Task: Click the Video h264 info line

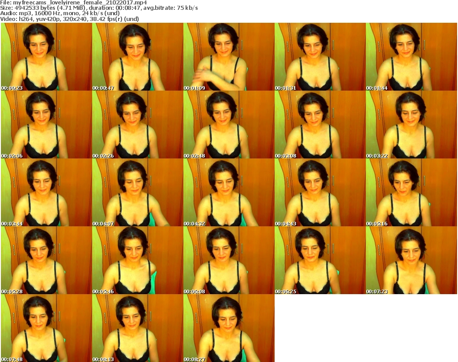Action: (69, 19)
